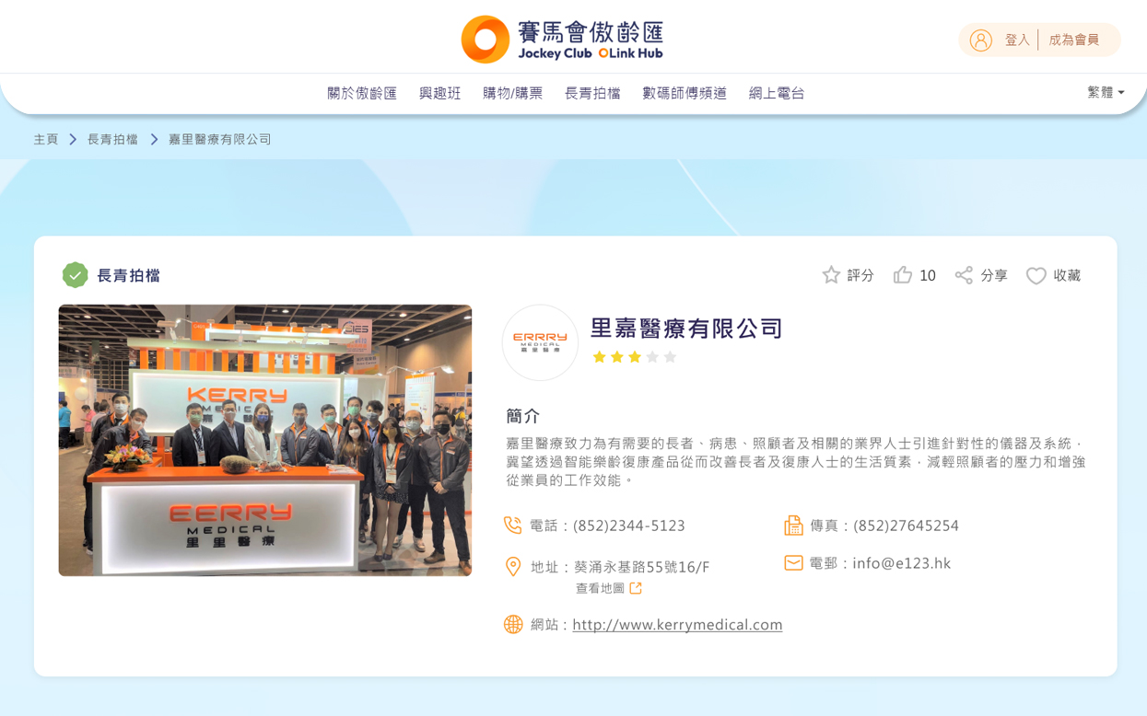Screen dimensions: 1147x716
Task: Click the 成為會員 register button
Action: [x=1074, y=40]
